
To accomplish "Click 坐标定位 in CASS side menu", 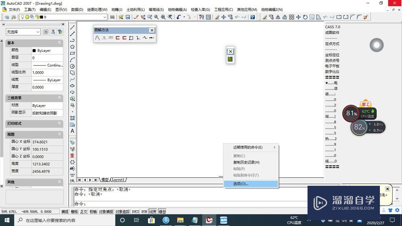I will coord(332,55).
